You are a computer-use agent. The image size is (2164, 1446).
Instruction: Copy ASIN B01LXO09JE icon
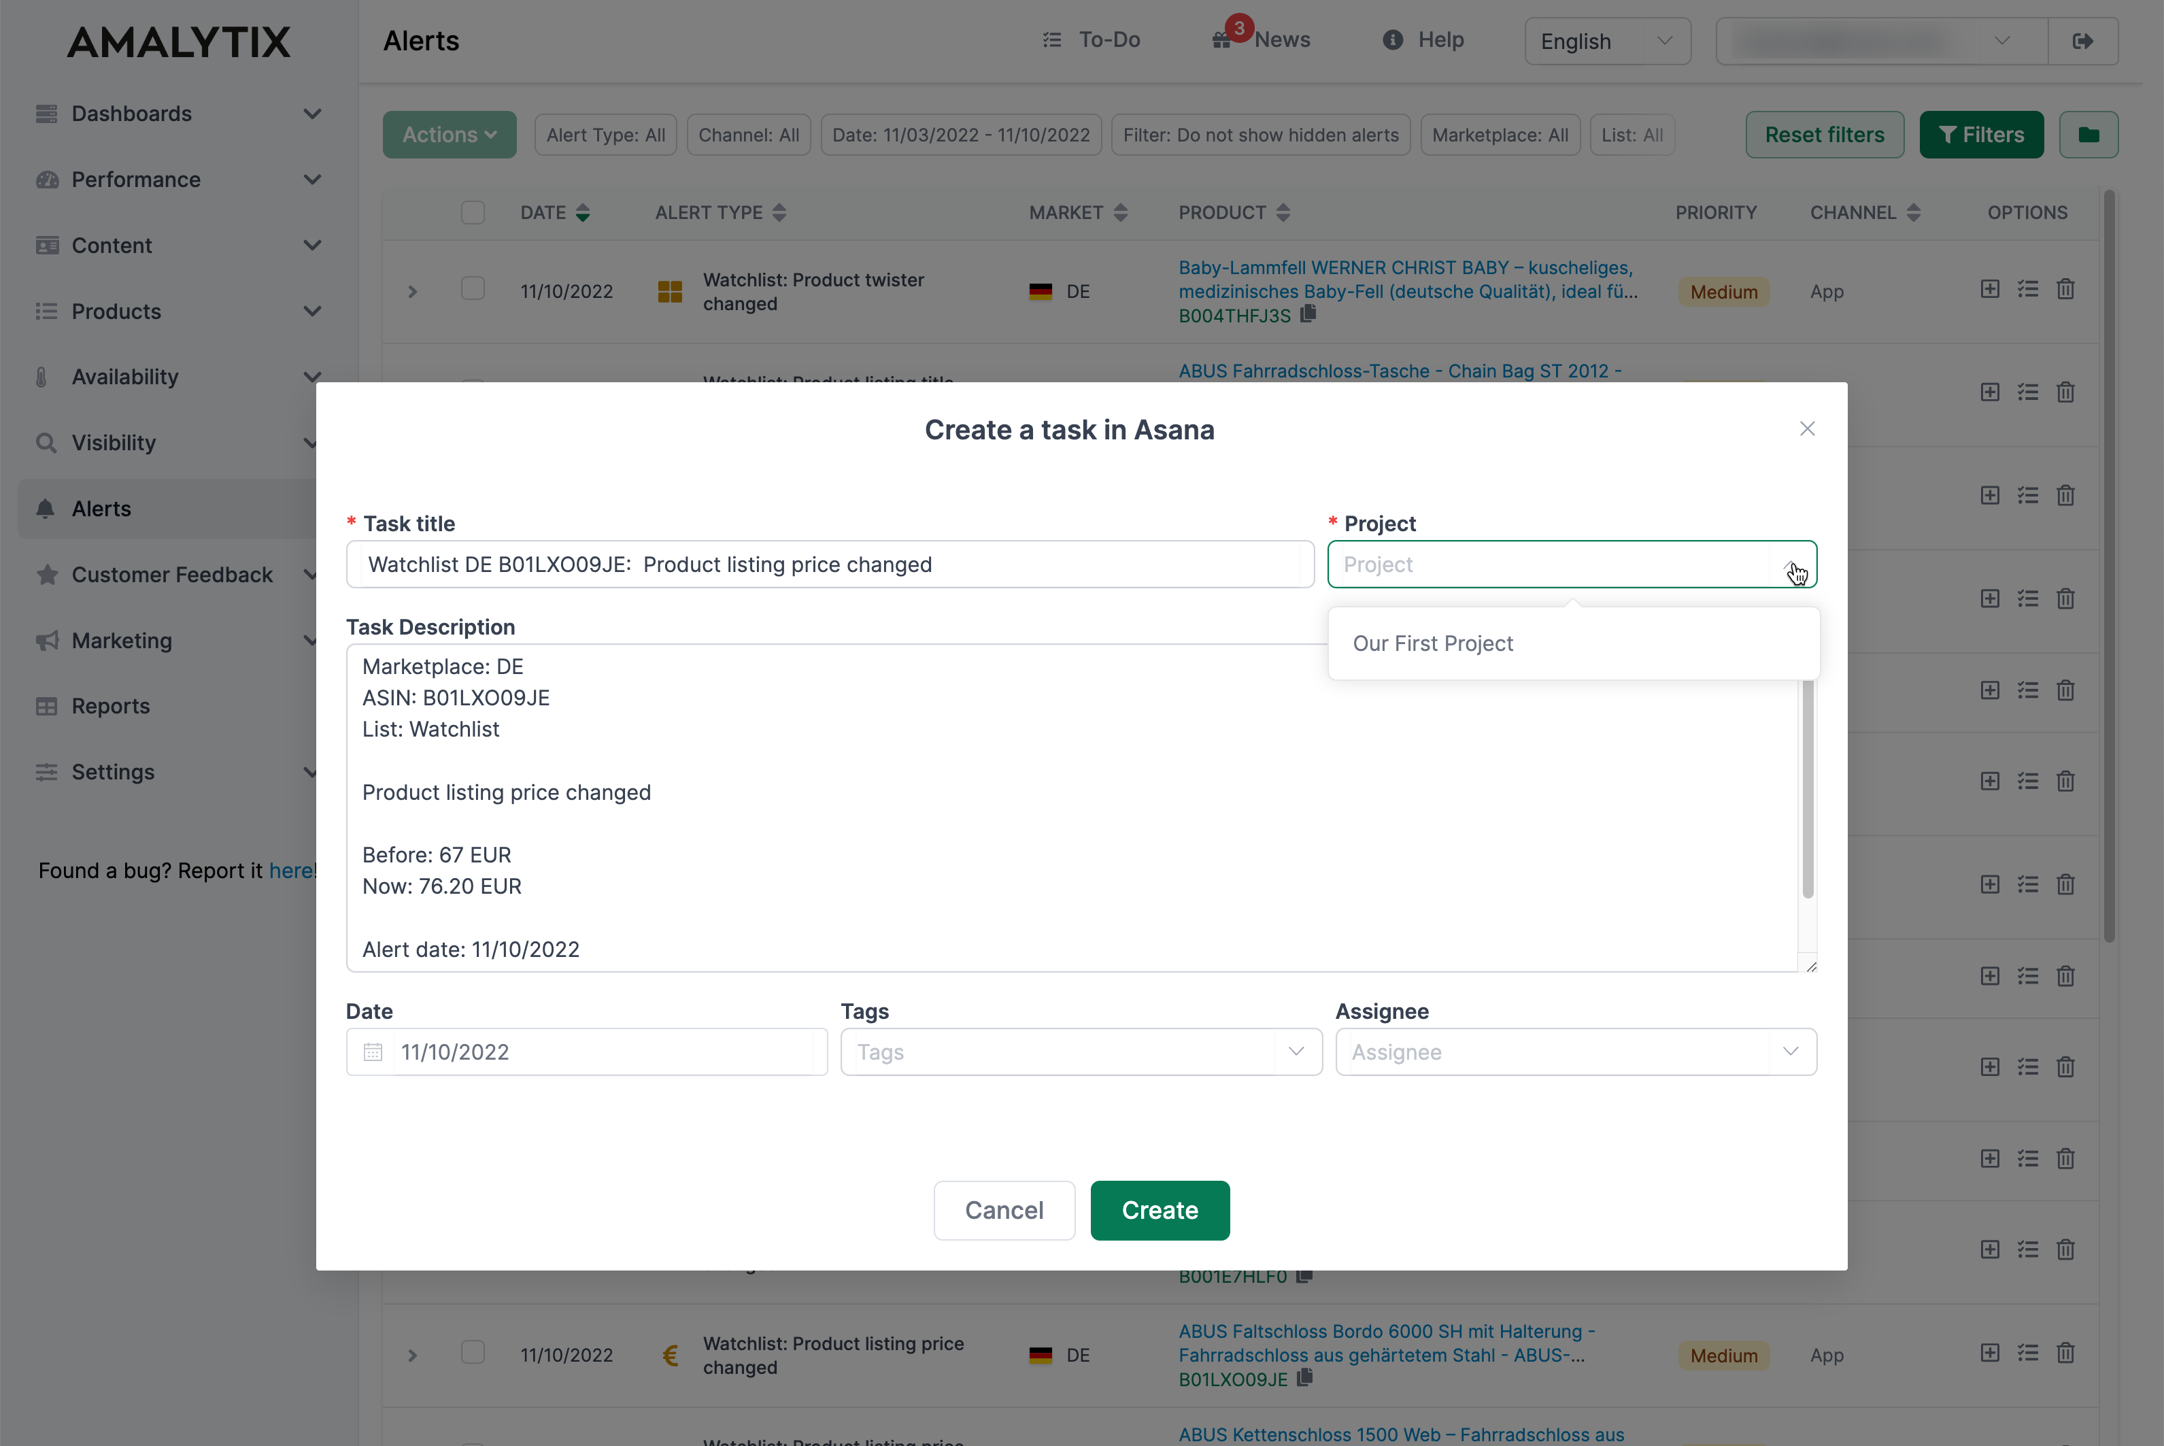(x=1304, y=1378)
